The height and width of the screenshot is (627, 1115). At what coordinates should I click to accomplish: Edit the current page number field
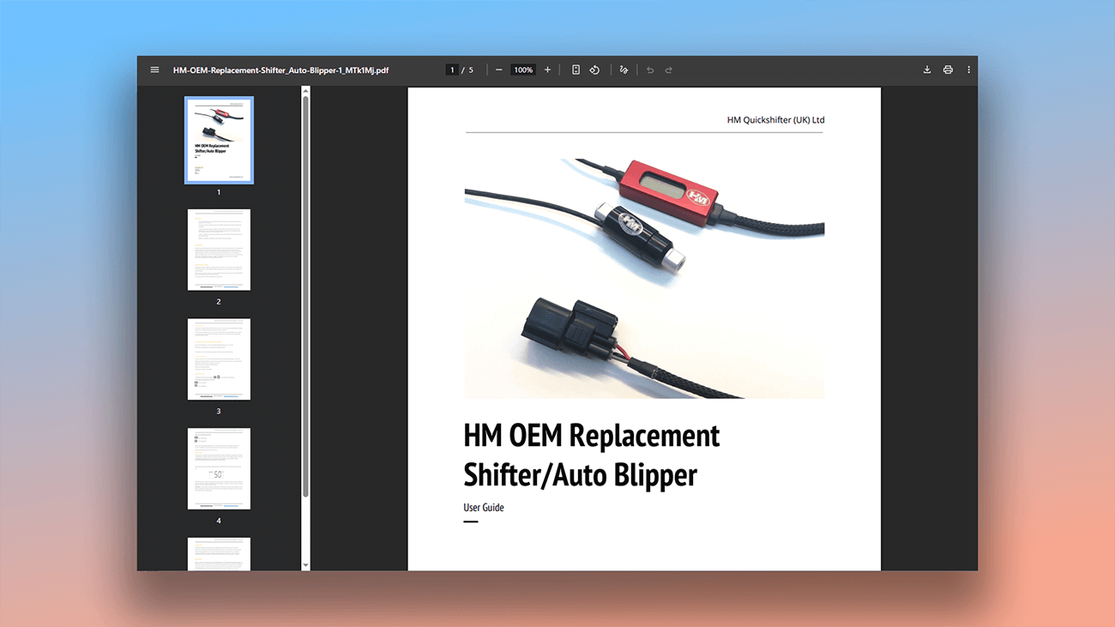pos(452,69)
